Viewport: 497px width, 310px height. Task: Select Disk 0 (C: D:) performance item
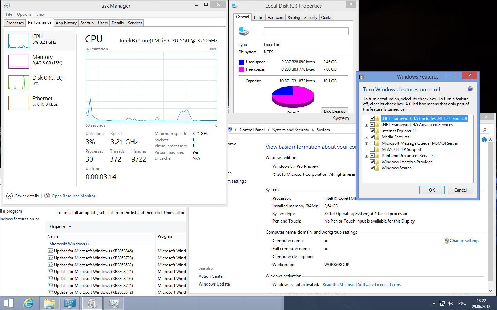(40, 82)
